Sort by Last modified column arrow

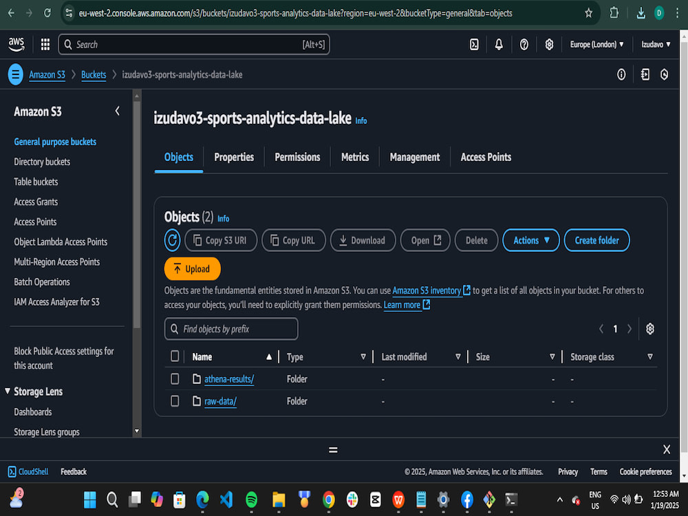point(458,356)
